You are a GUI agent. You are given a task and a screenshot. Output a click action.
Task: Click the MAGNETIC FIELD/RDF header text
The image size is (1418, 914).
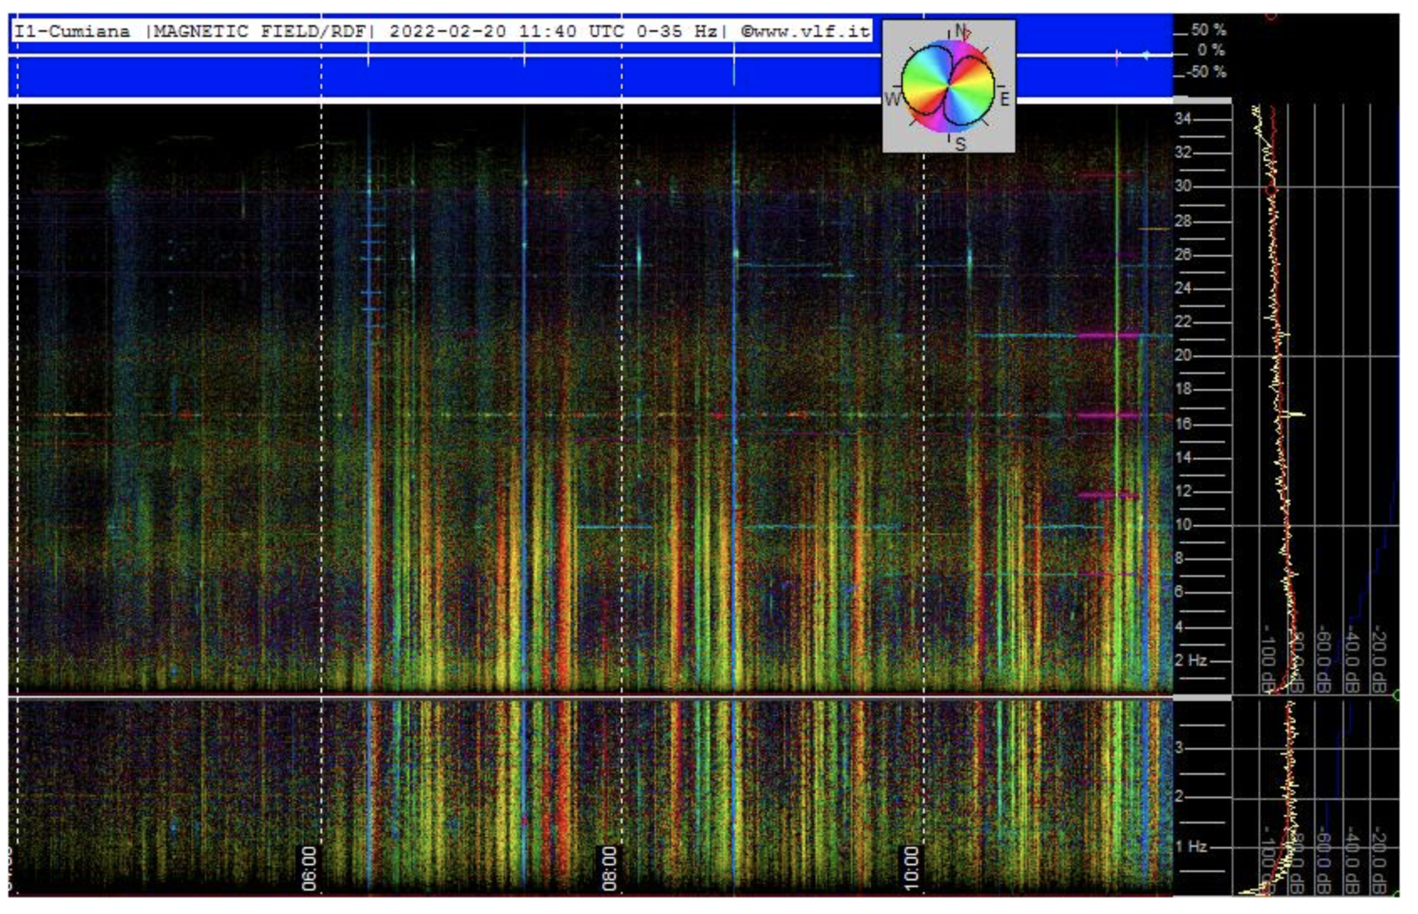[x=260, y=32]
